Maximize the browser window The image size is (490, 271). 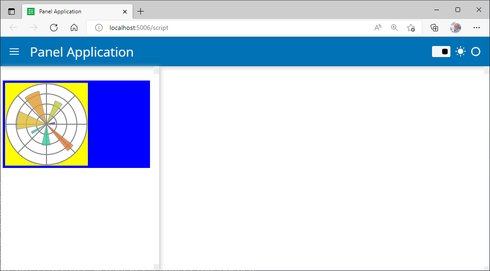[457, 10]
